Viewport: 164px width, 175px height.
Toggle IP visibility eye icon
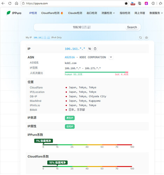pyautogui.click(x=90, y=49)
